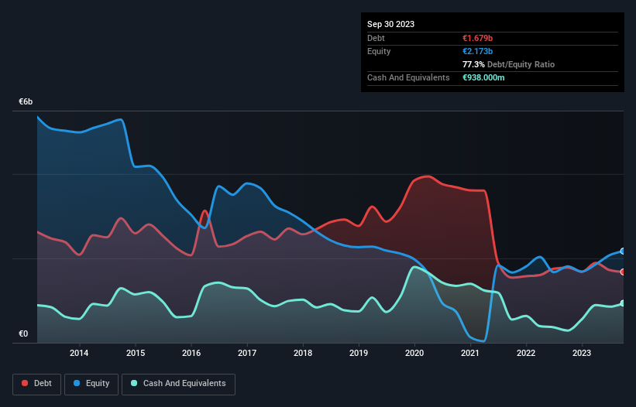Click the €2.173b equity value
The image size is (636, 407).
477,51
